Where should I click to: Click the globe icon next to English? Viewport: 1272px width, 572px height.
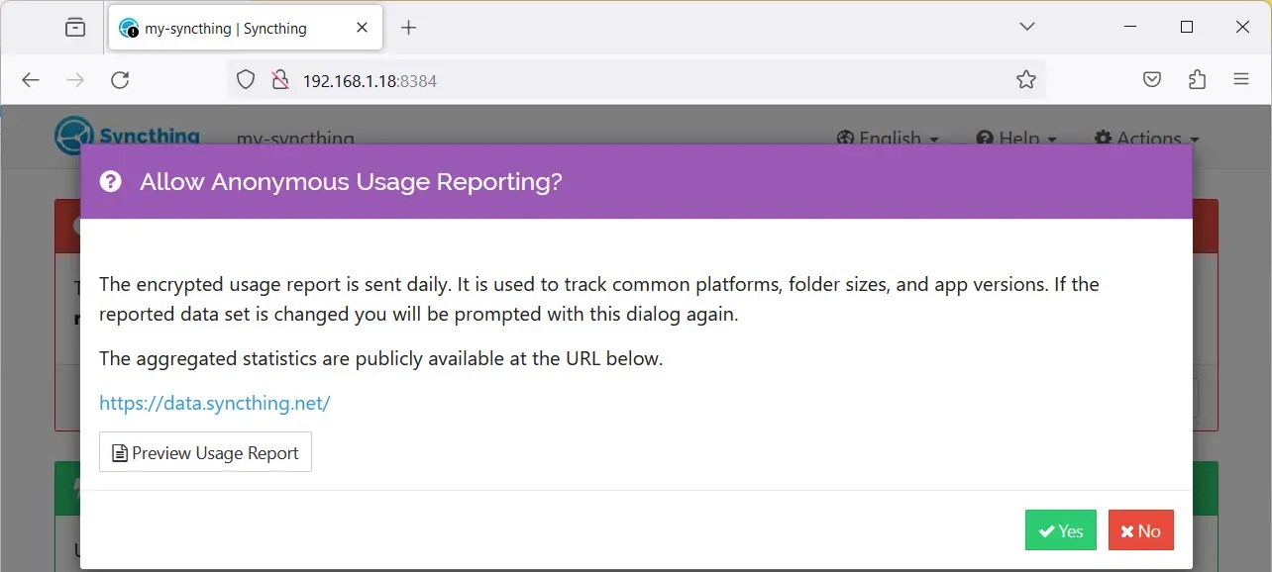coord(846,139)
